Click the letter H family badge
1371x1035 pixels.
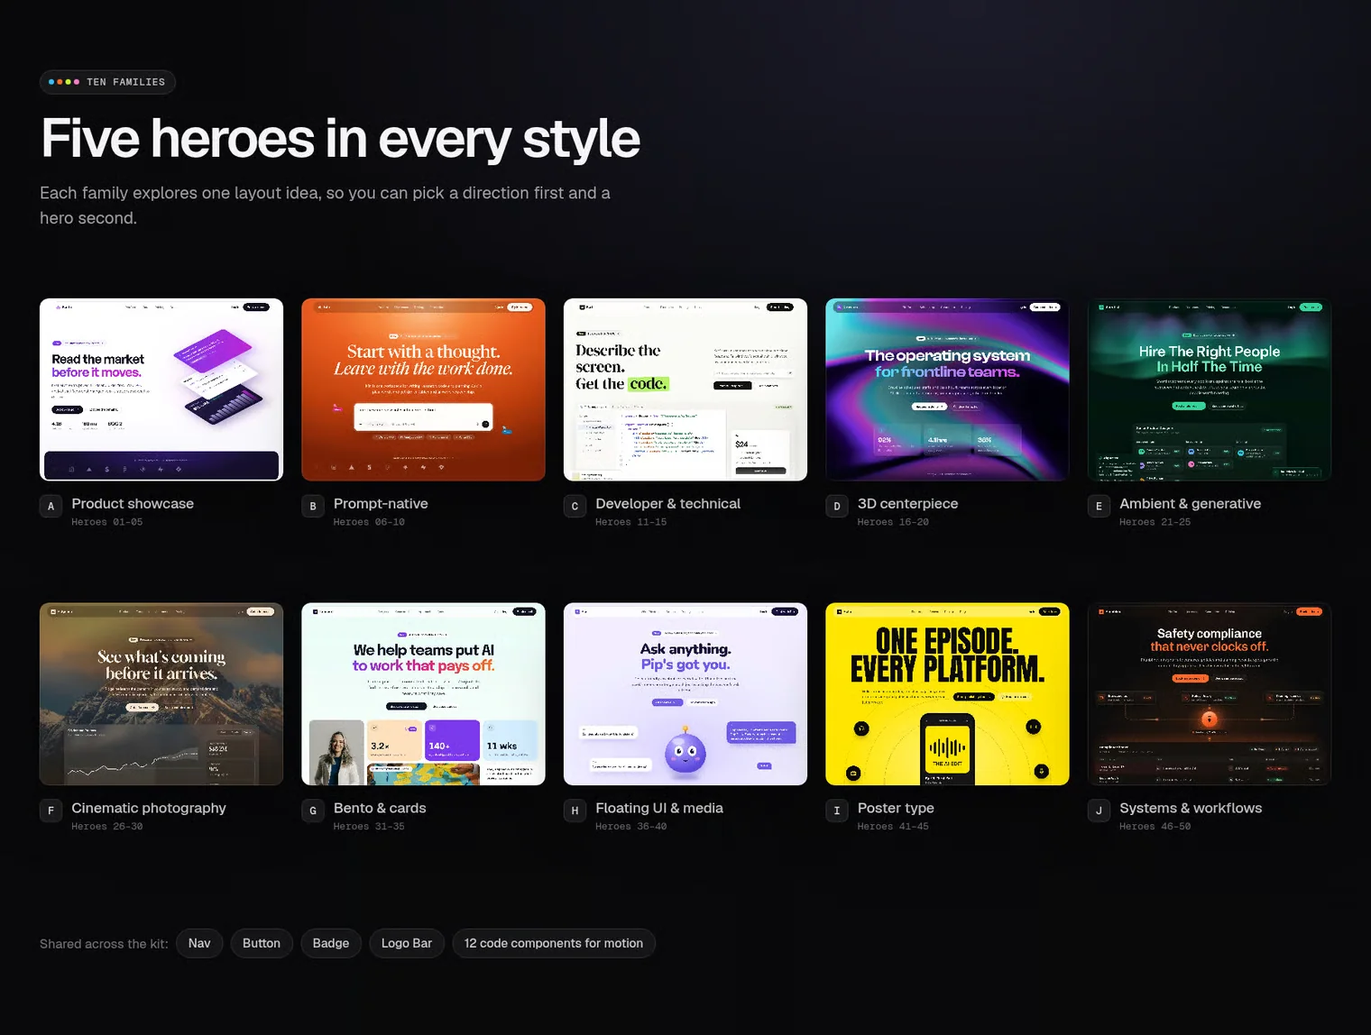(575, 811)
